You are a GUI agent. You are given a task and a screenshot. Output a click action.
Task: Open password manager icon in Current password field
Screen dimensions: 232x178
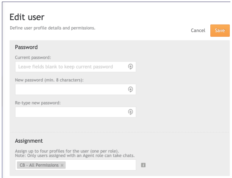(x=130, y=67)
